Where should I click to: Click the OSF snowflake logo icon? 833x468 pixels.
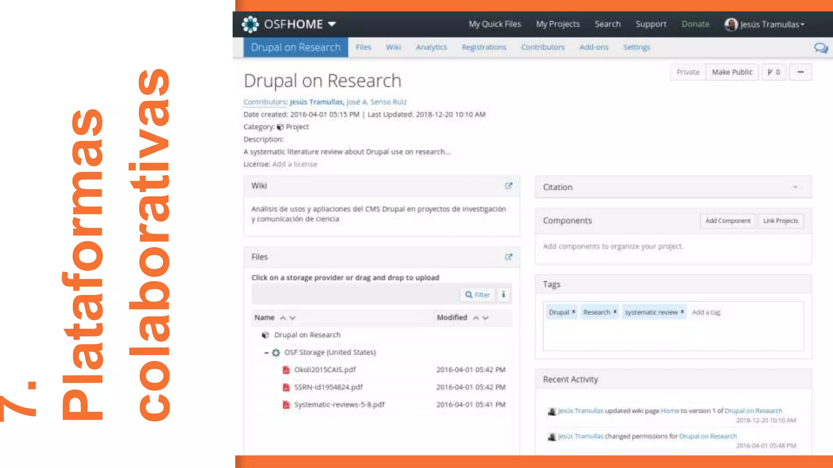tap(250, 24)
